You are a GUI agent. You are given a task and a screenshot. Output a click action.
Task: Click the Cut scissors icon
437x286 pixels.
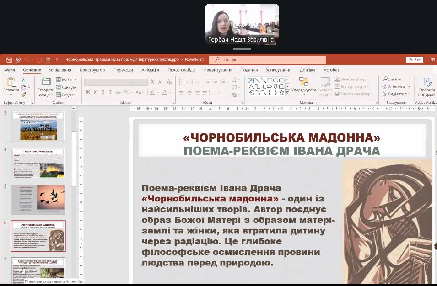tap(23, 80)
